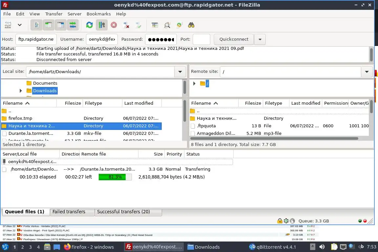
Task: Expand the Downloads folder in local tree
Action: pyautogui.click(x=21, y=91)
